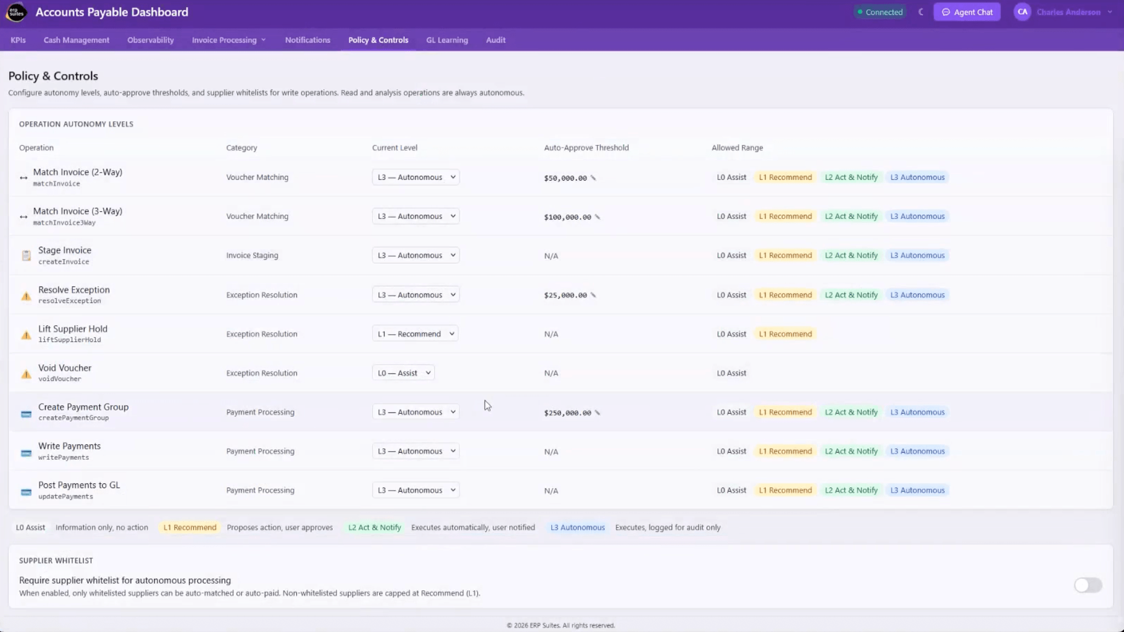
Task: Open level dropdown for Match Invoice (2-Way)
Action: [x=415, y=177]
